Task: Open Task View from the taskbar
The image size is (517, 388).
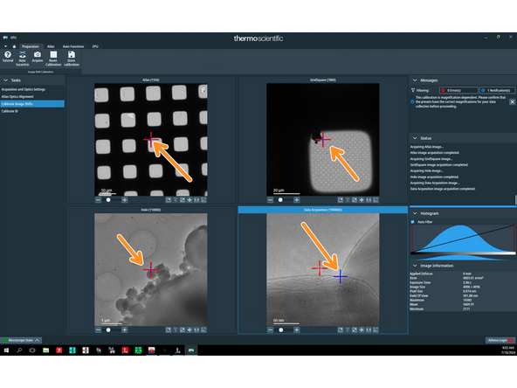Action: point(32,350)
